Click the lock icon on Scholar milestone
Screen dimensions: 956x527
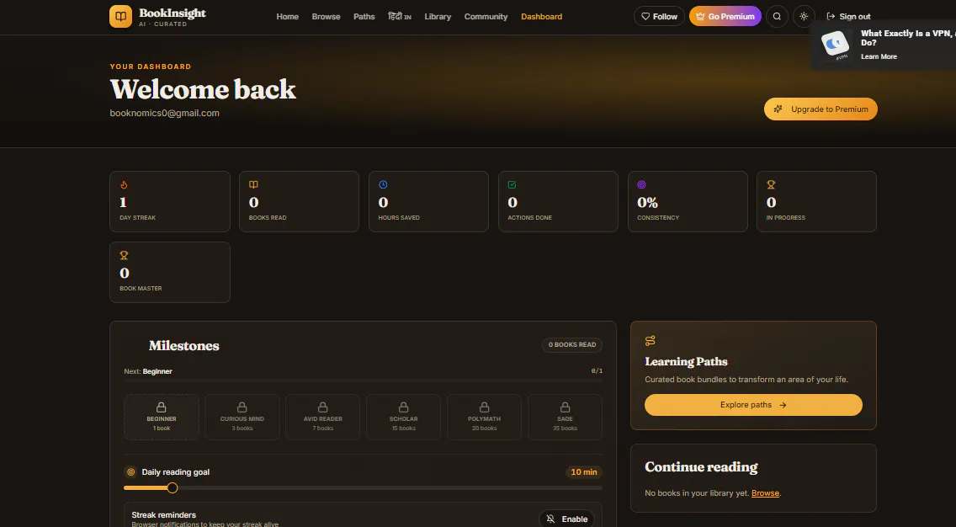[x=404, y=407]
